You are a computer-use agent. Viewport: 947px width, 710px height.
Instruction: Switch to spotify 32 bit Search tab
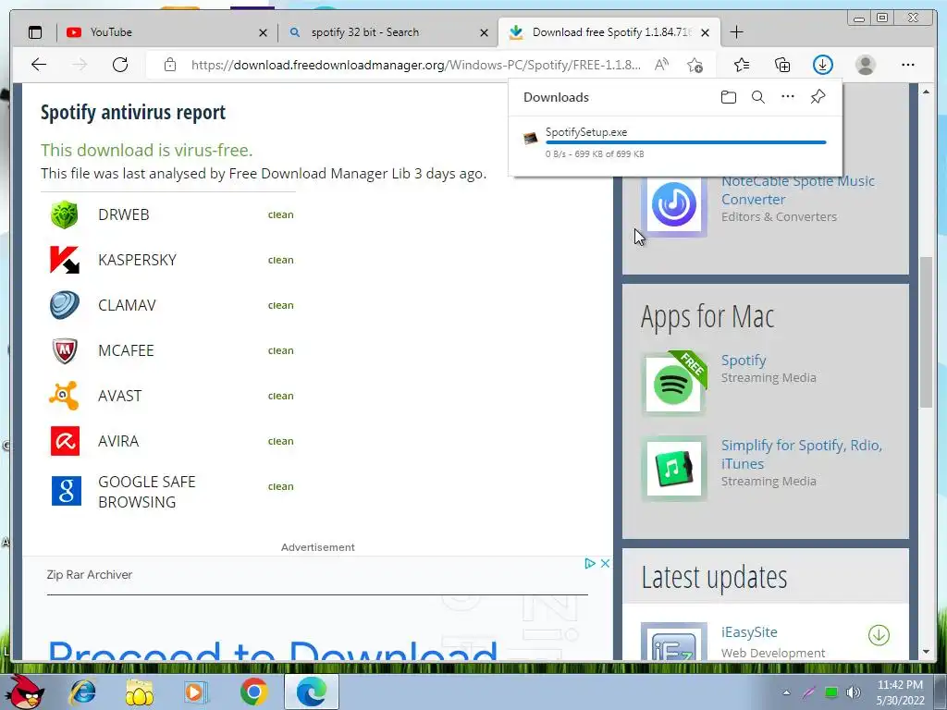coord(387,32)
